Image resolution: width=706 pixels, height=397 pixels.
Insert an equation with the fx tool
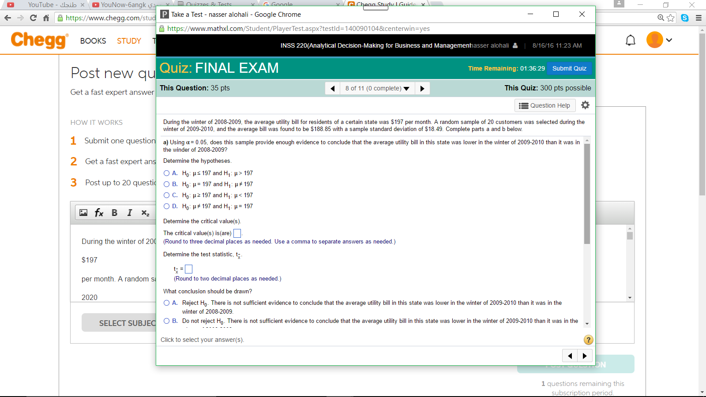[99, 213]
